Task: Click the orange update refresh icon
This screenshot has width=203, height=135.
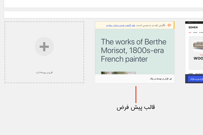Action: tap(169, 25)
